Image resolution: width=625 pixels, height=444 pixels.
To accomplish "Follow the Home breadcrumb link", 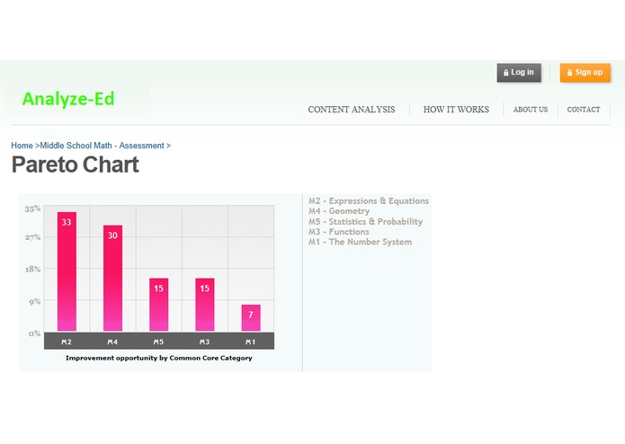I will click(x=22, y=146).
